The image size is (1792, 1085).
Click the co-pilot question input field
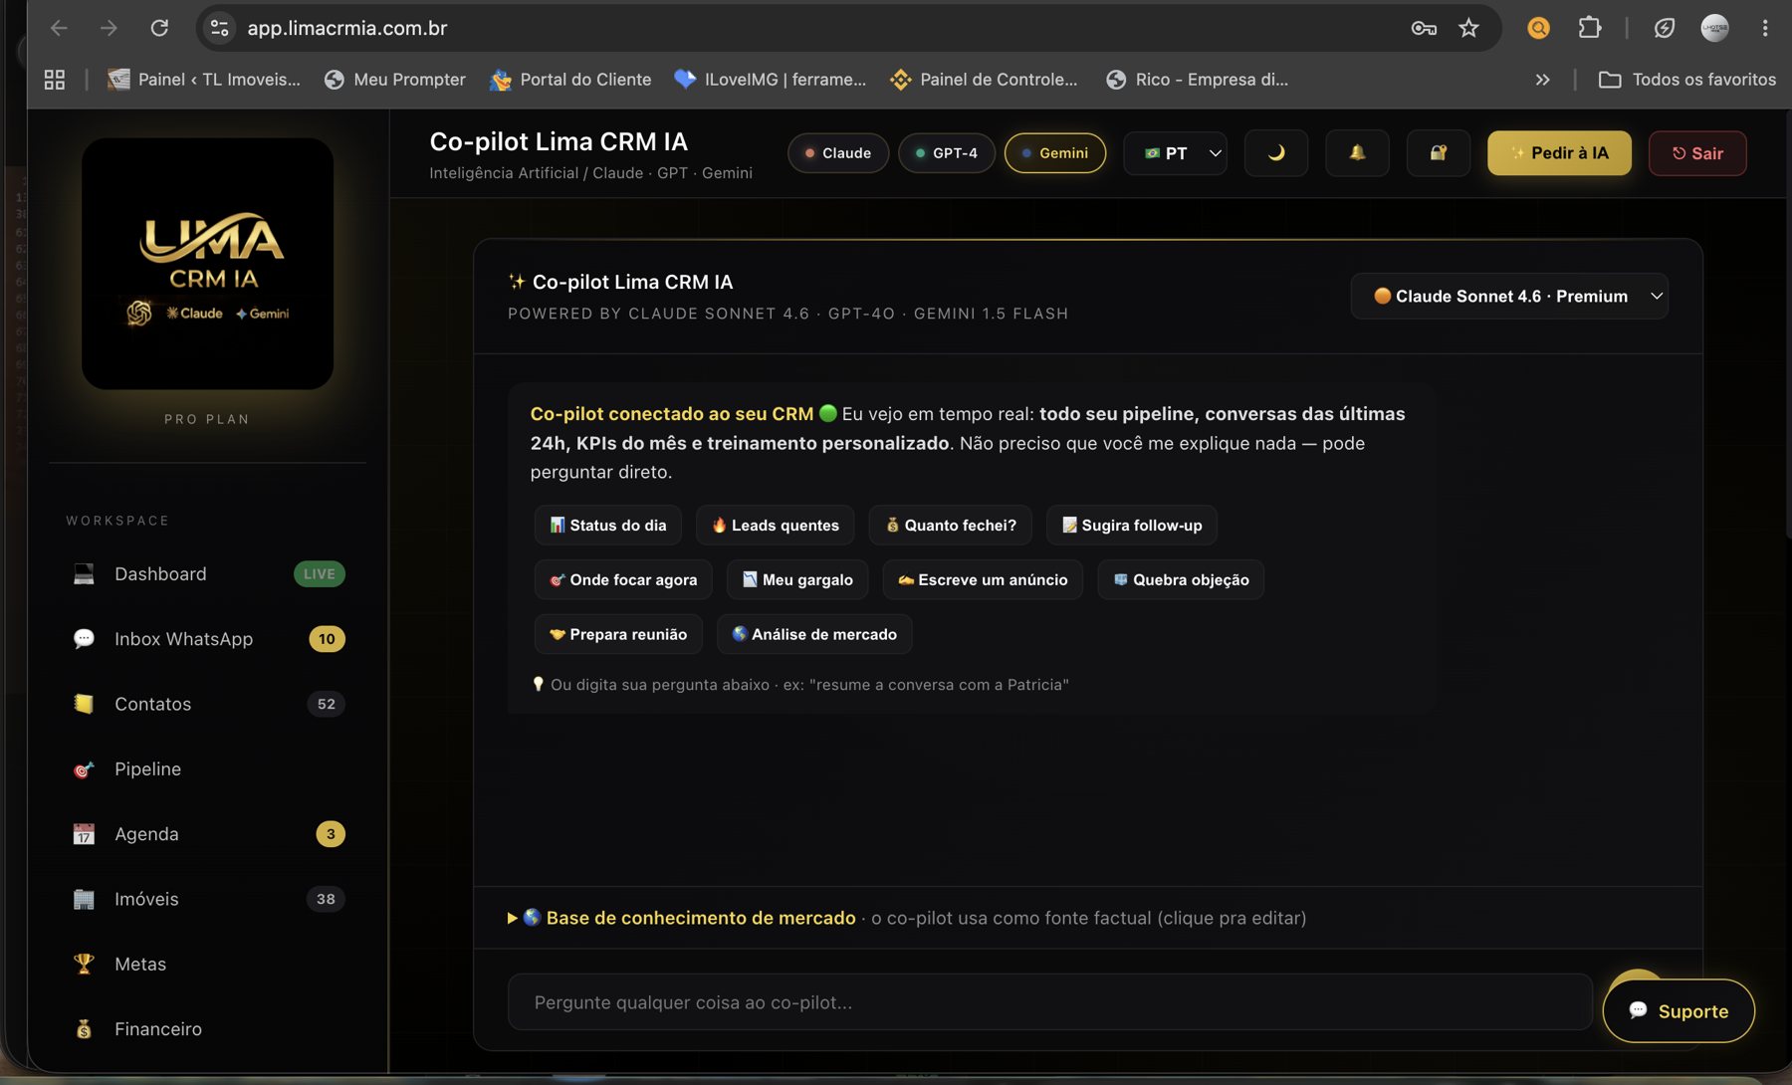point(1050,1002)
